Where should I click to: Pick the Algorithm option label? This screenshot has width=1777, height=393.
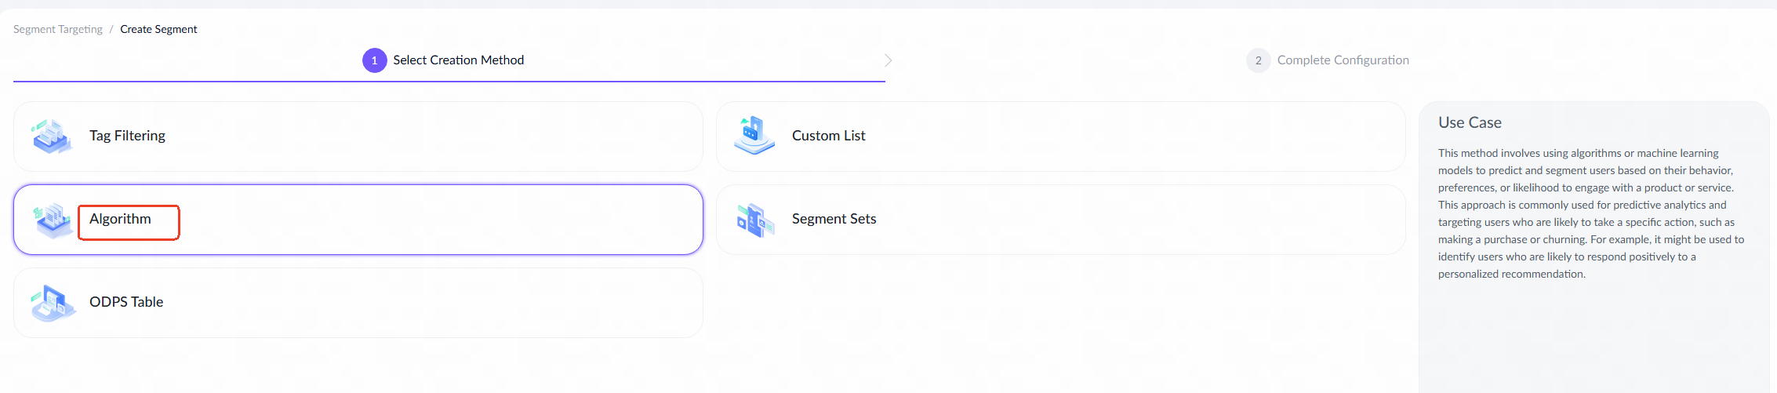click(120, 219)
